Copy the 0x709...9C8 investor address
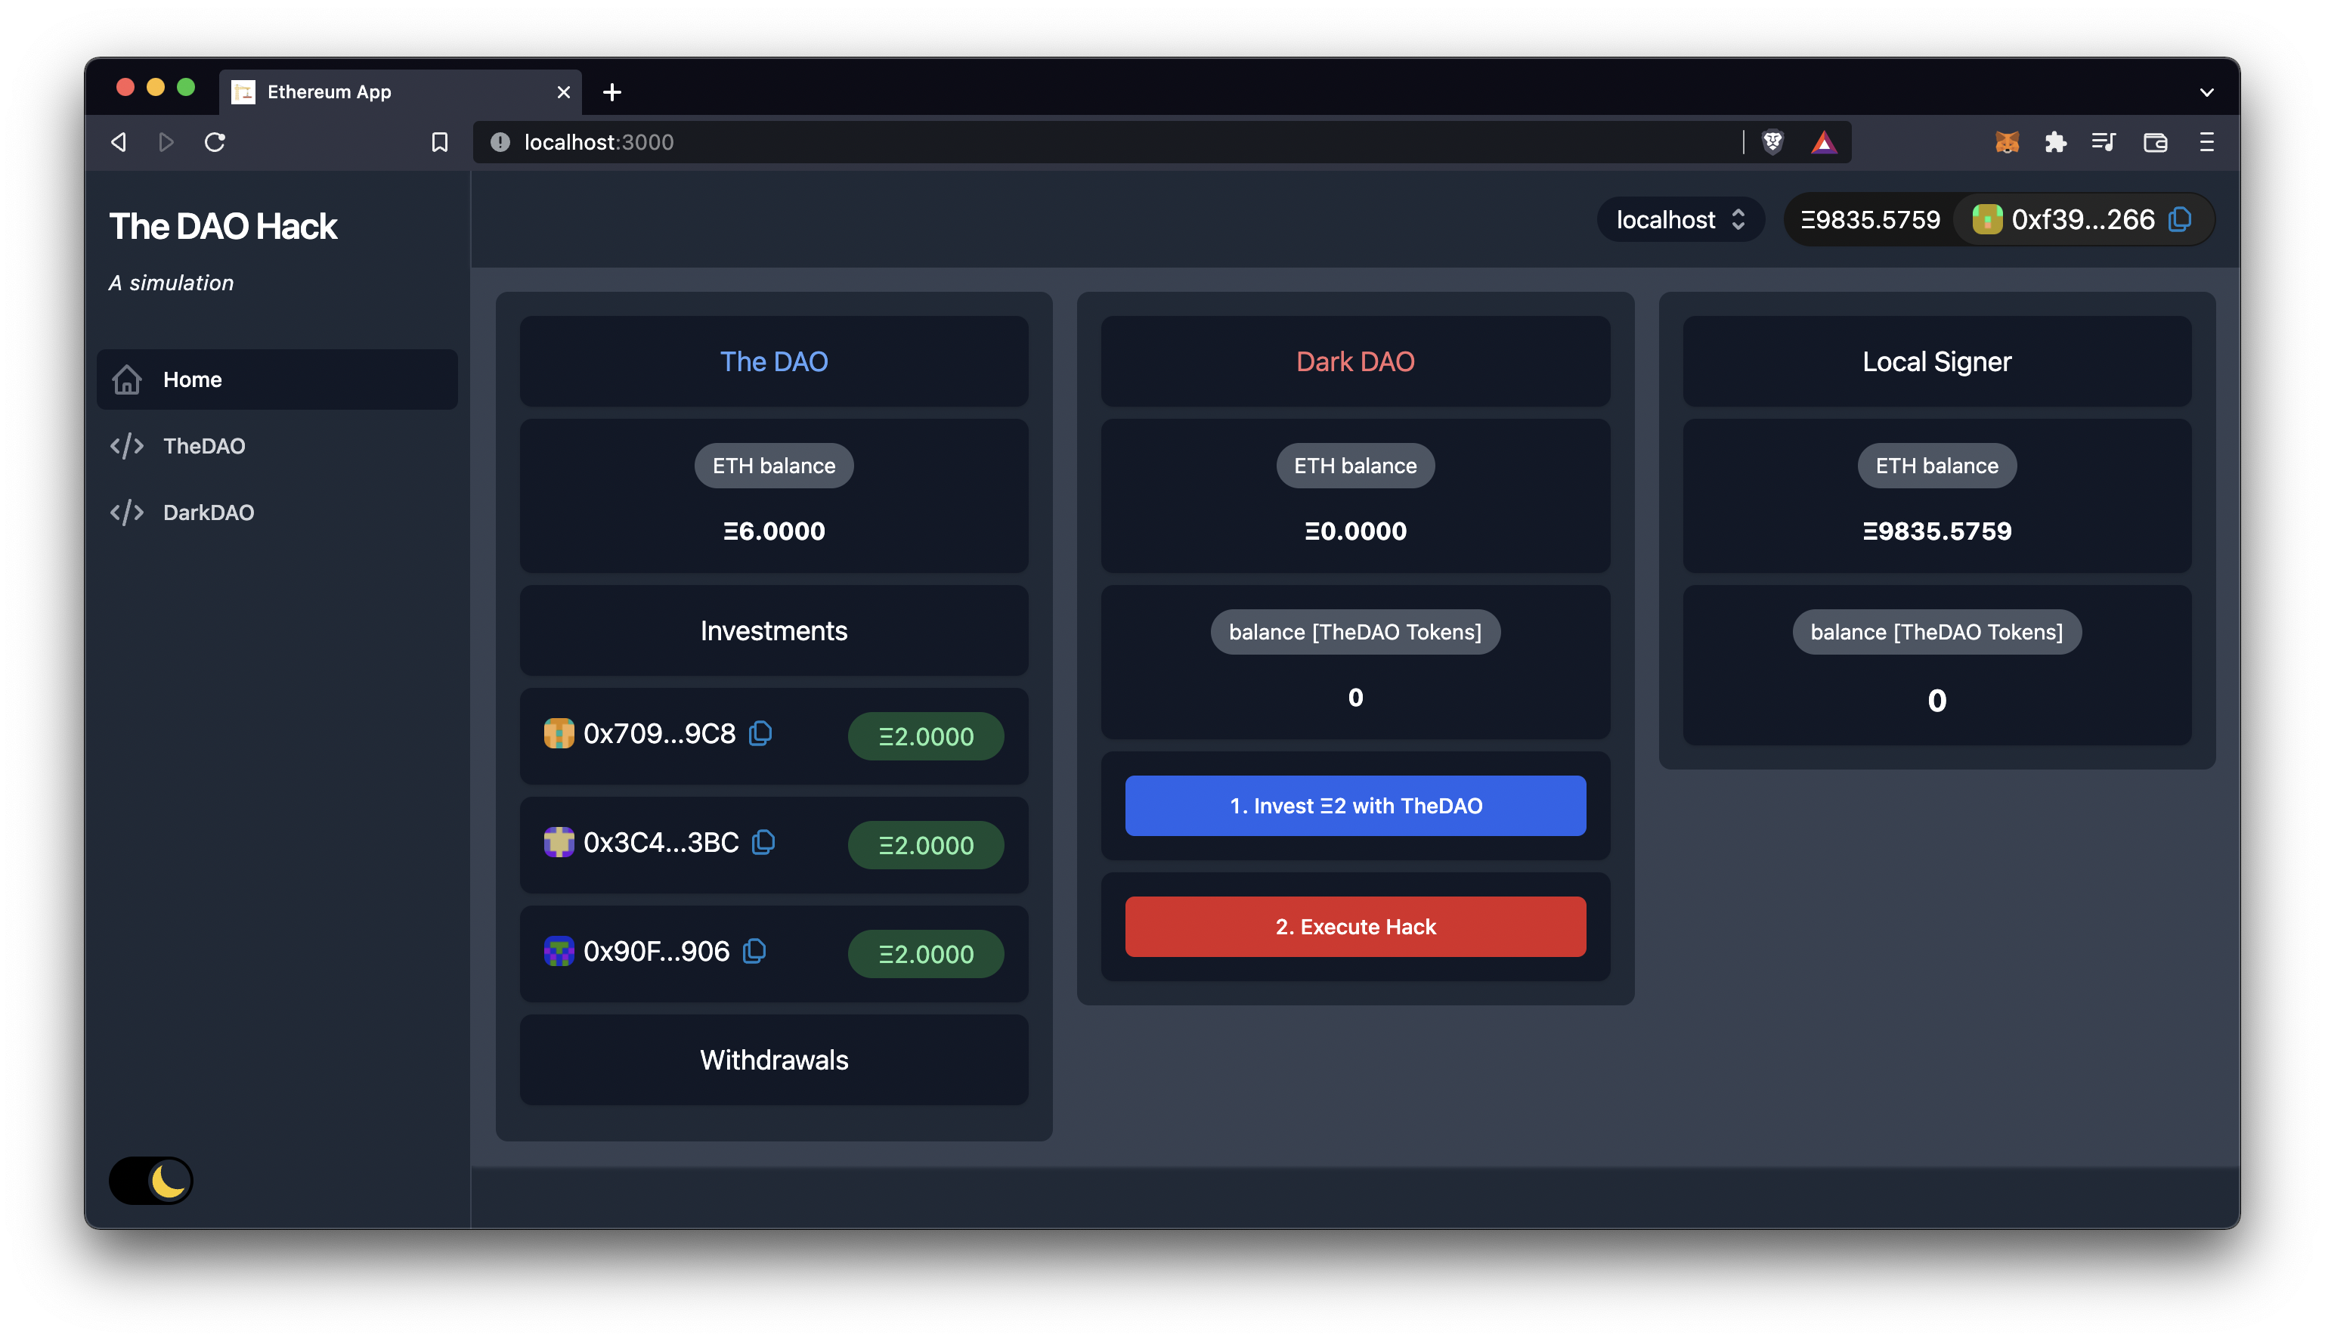This screenshot has width=2325, height=1341. 760,733
